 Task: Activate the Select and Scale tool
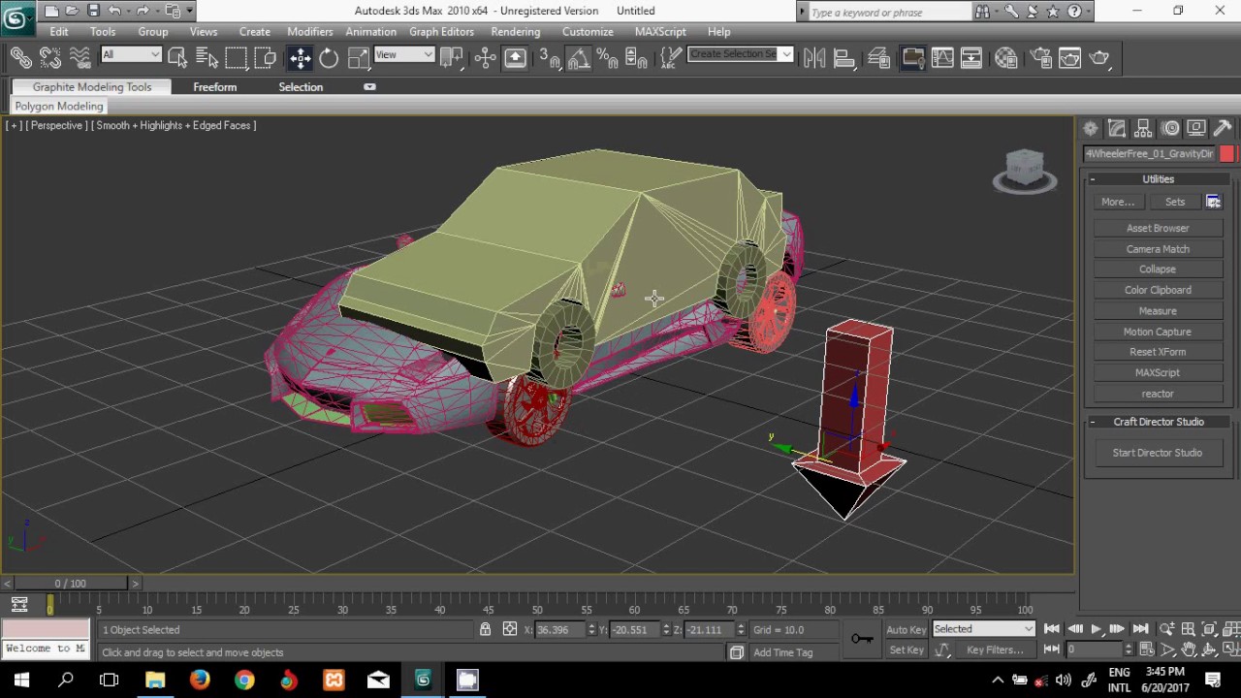pos(358,58)
